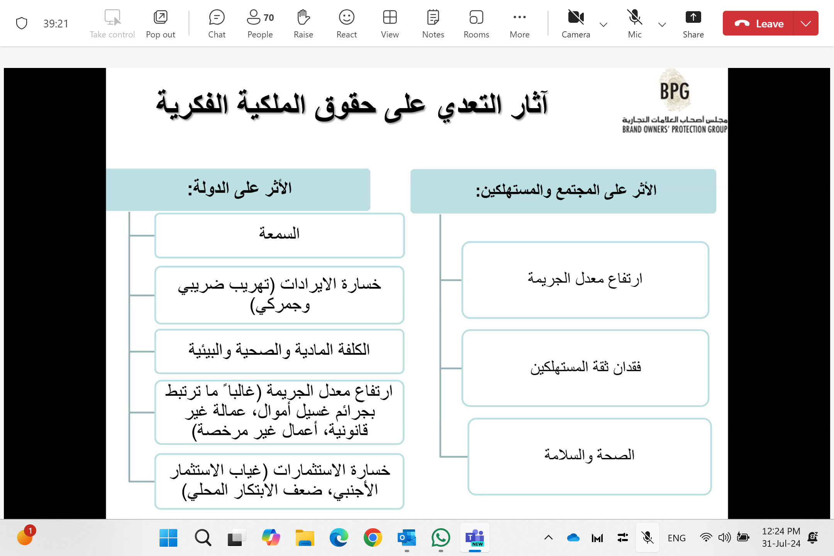
Task: Open the Leave options dropdown arrow
Action: (x=806, y=24)
